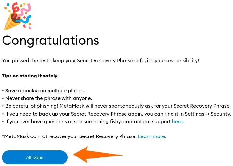Open the support "here" link
Image resolution: width=233 pixels, height=166 pixels.
(x=177, y=122)
